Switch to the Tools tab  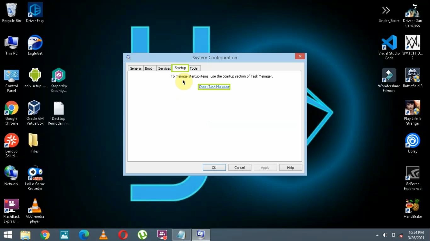point(194,68)
